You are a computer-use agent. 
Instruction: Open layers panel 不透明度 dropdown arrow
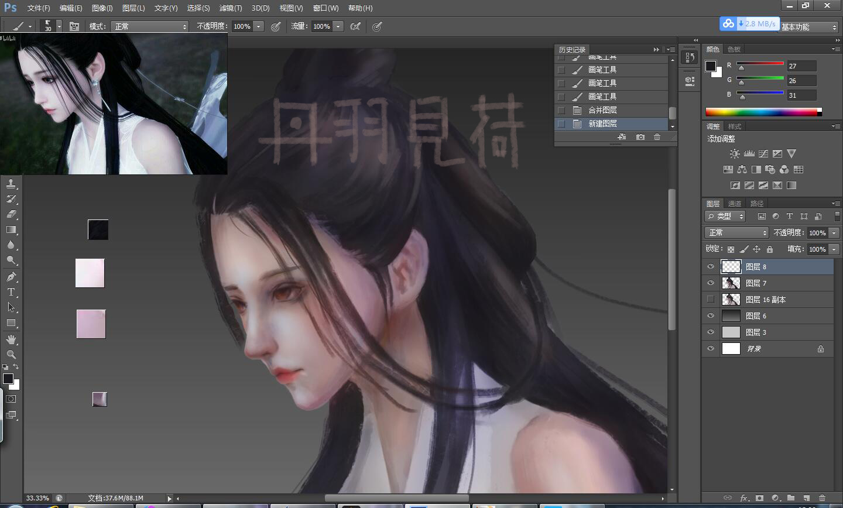(834, 233)
